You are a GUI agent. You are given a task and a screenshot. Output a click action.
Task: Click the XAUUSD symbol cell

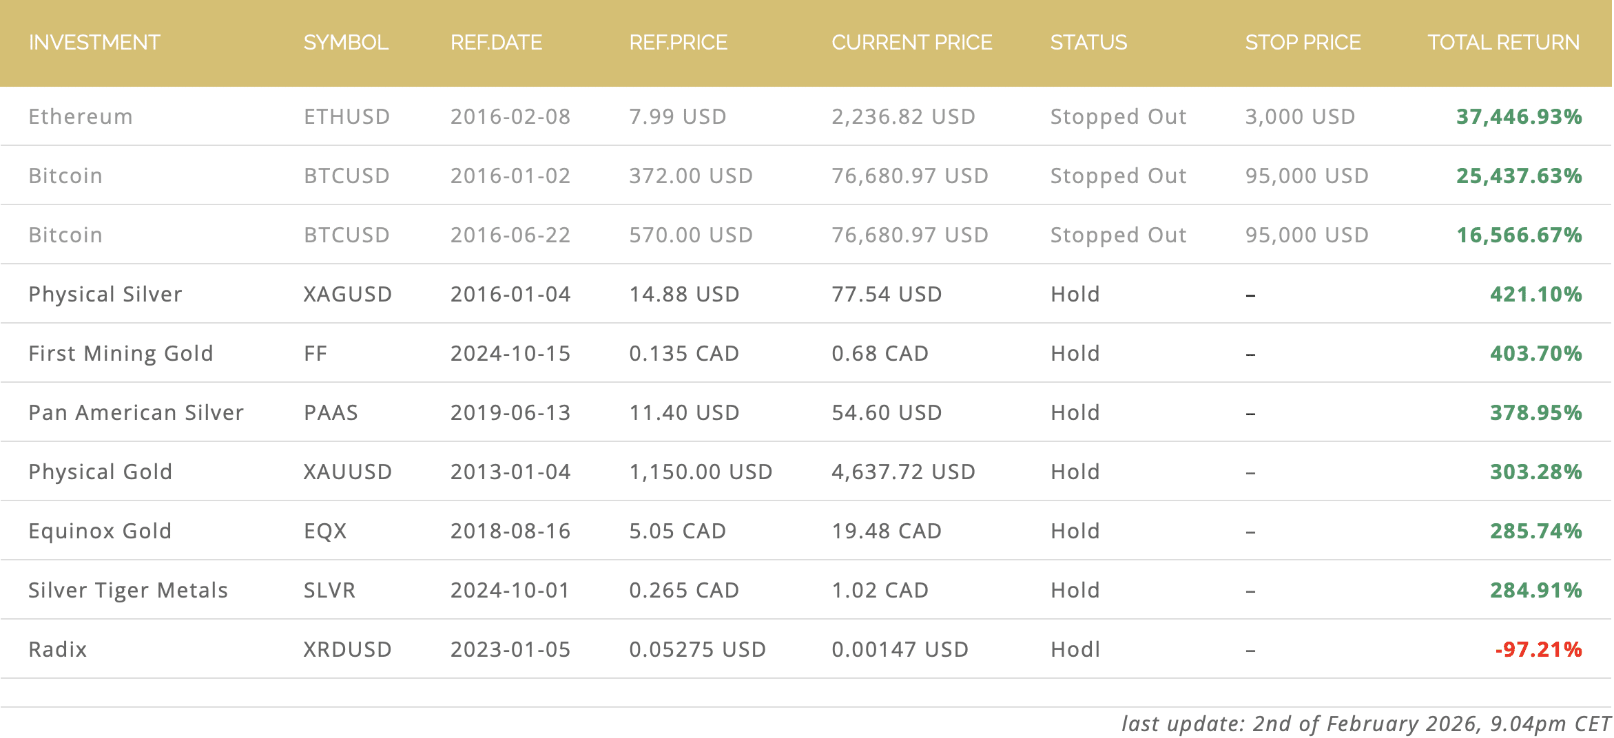coord(347,472)
